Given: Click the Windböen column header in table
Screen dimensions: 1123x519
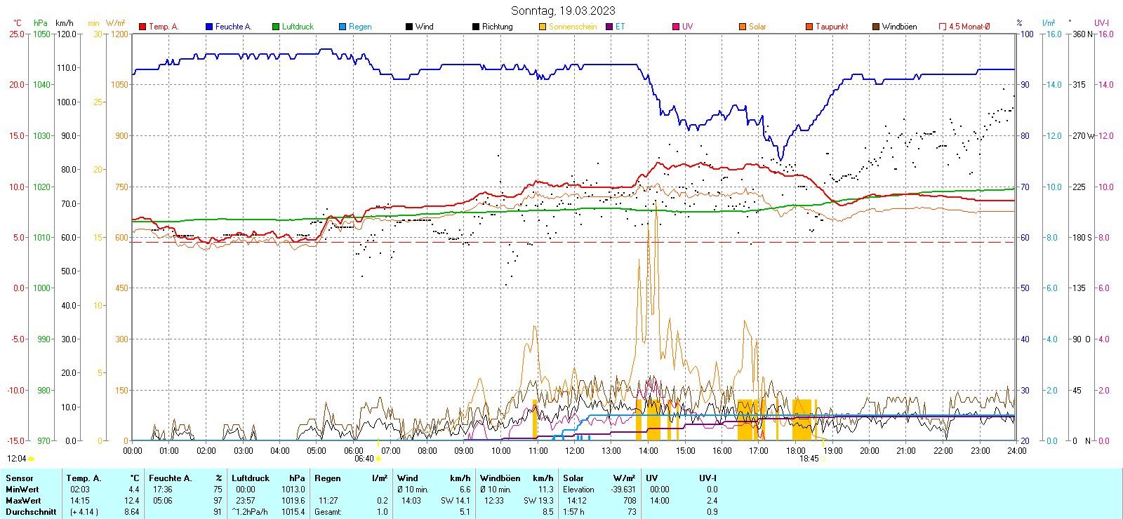Looking at the screenshot, I should pos(500,478).
